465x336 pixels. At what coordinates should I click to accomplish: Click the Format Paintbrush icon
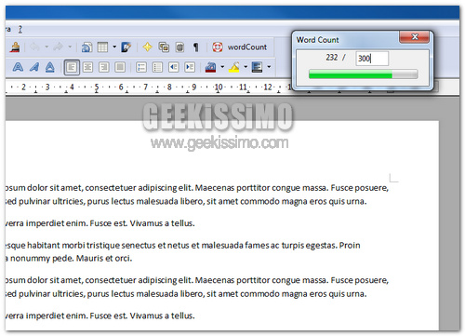(x=15, y=47)
